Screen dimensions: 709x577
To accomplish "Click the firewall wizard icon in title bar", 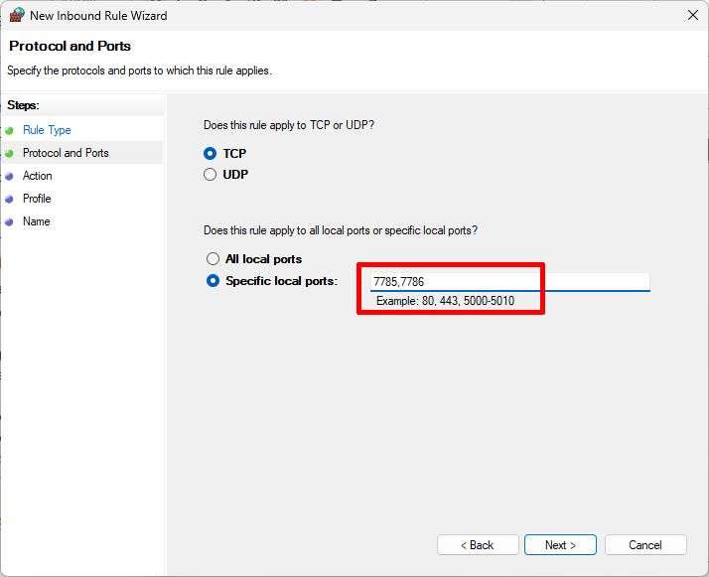I will pos(17,15).
